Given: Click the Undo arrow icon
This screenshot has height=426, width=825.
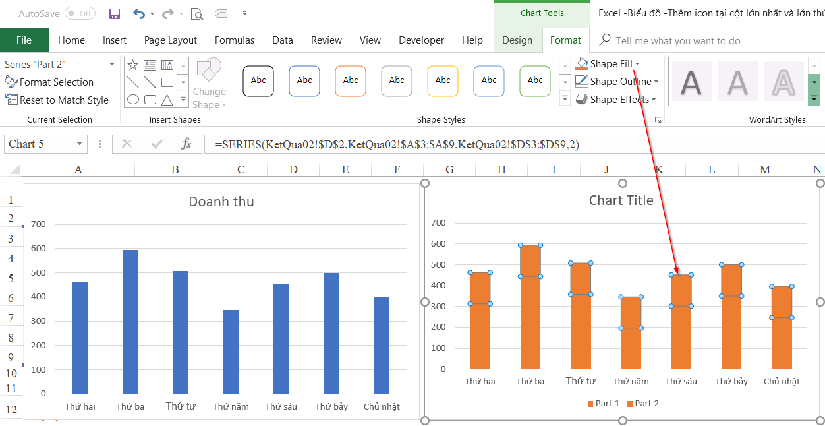Looking at the screenshot, I should [139, 13].
